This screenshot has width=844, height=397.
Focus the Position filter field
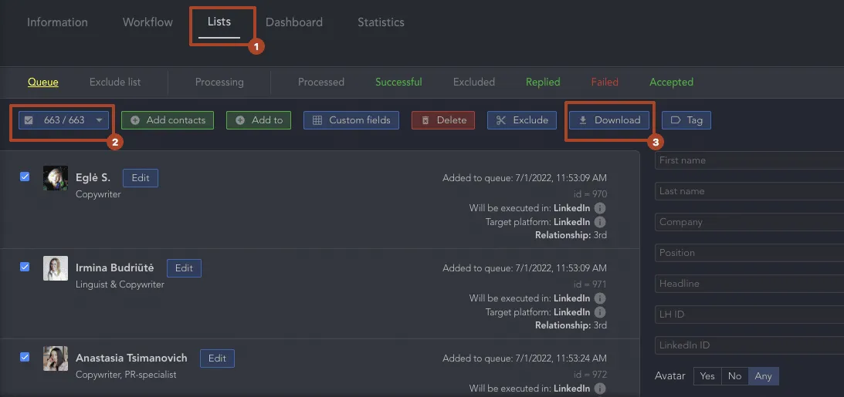point(749,253)
